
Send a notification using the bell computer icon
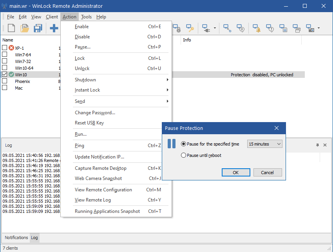[256, 27]
